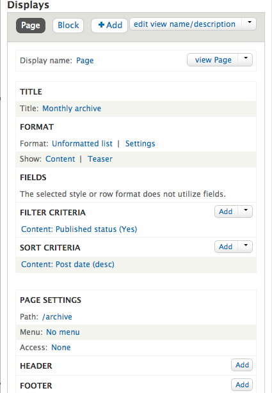Screen dimensions: 272x393
Task: Click the Show Content link
Action: pos(60,159)
